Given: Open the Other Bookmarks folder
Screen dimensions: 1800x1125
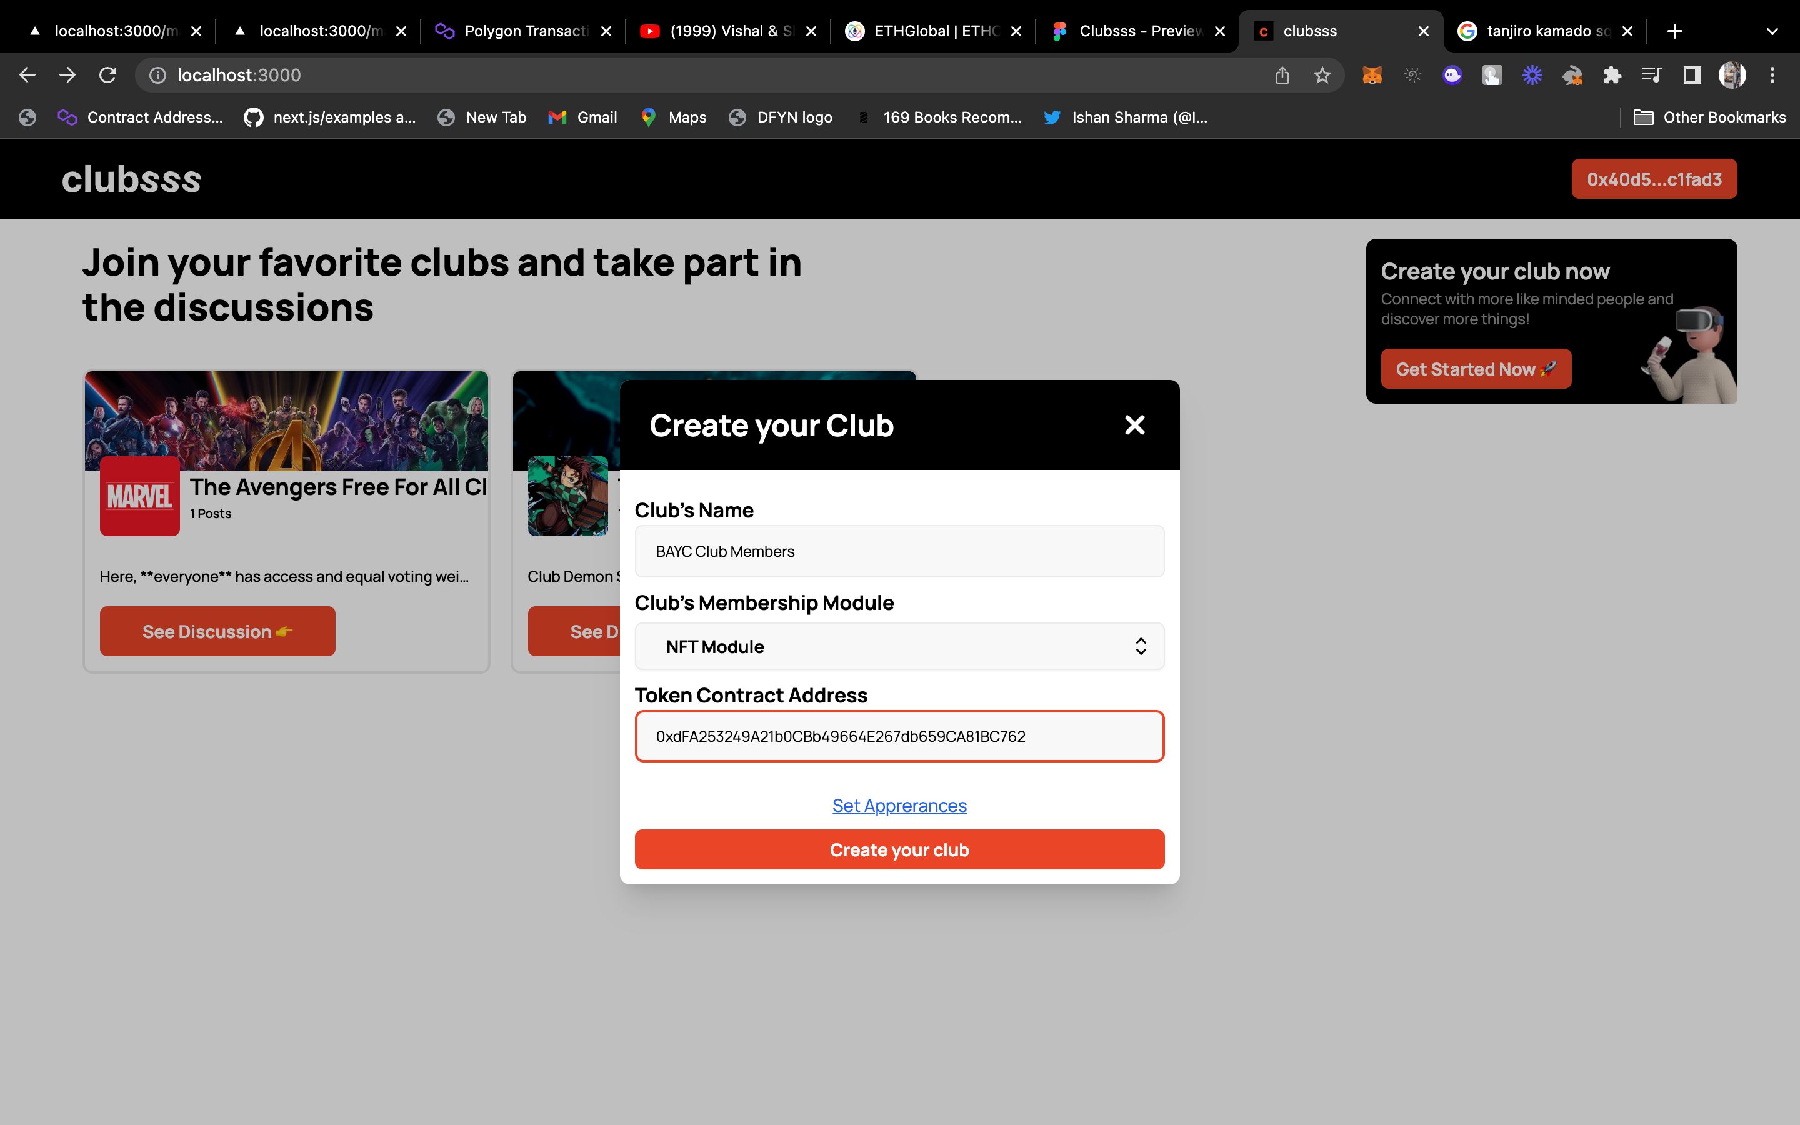Looking at the screenshot, I should click(x=1709, y=117).
